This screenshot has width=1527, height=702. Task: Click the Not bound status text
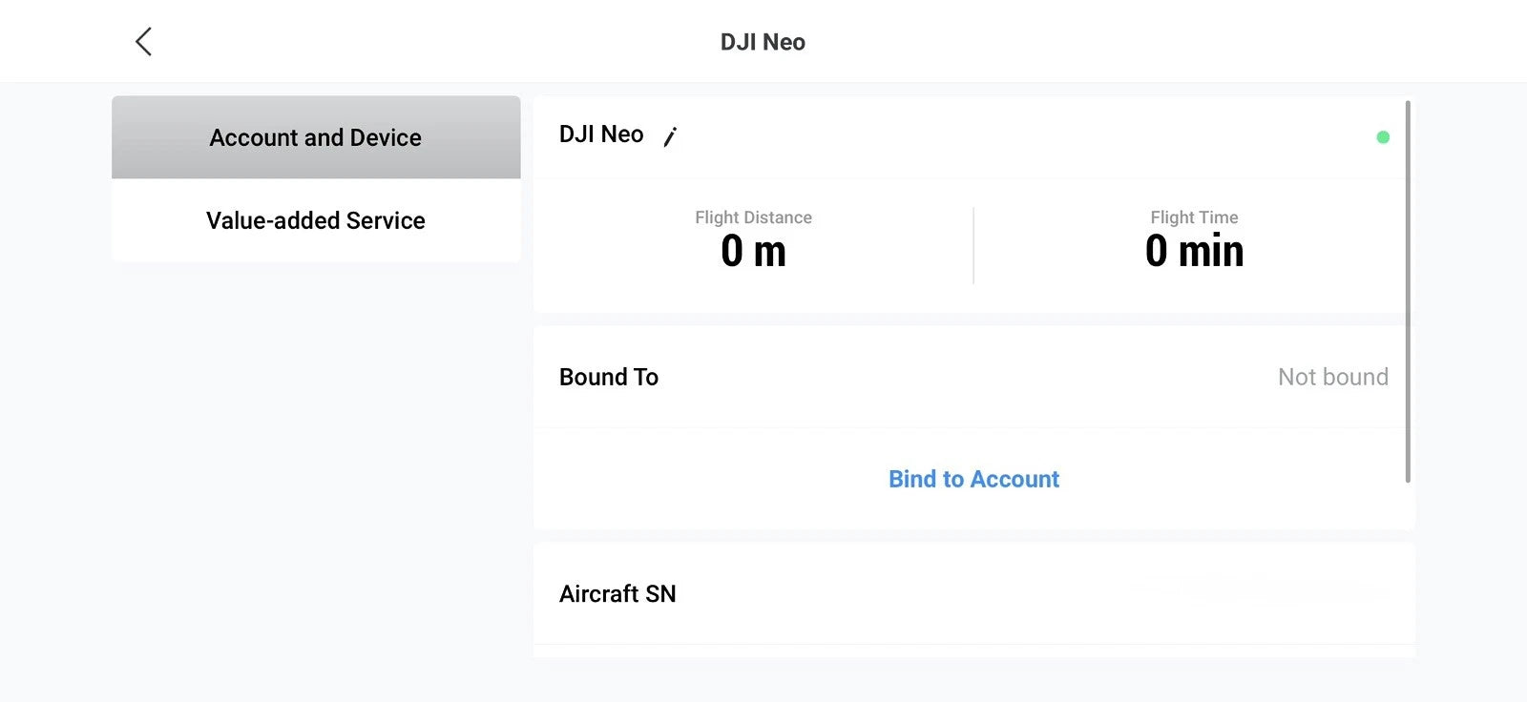pyautogui.click(x=1332, y=377)
